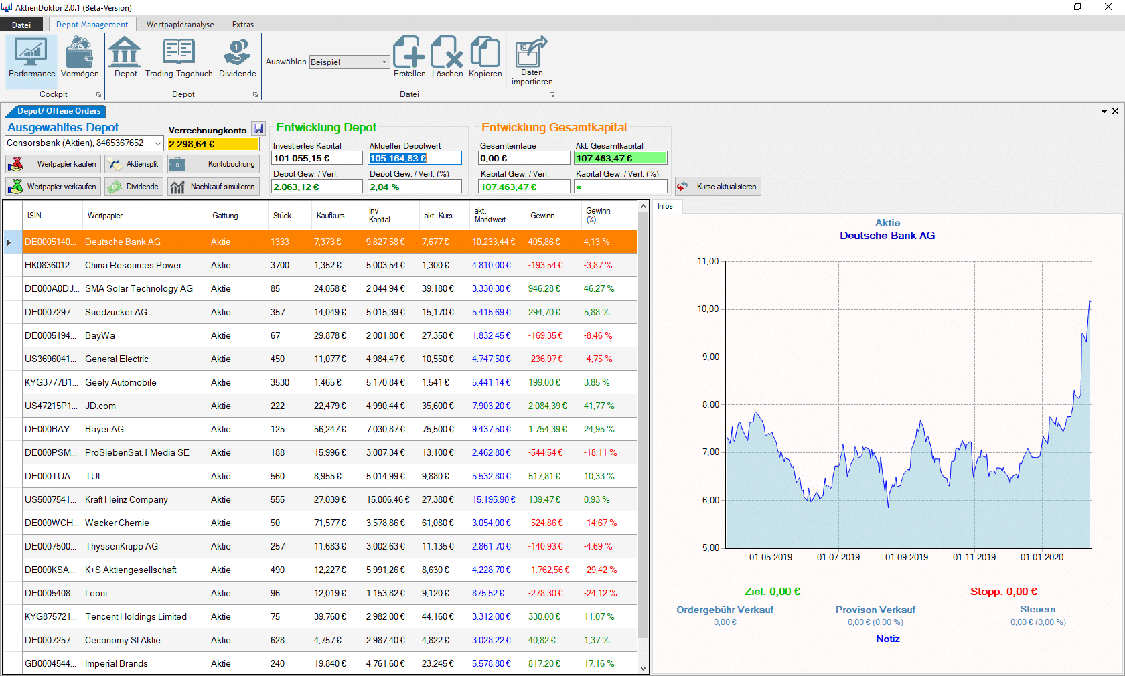Viewport: 1125px width, 676px height.
Task: Record a dividend with the Dividende button
Action: point(134,187)
